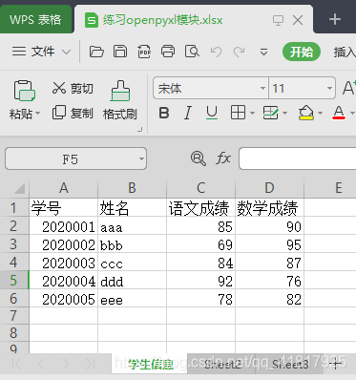Select the 学生信息 sheet tab
356x380 pixels.
(150, 364)
